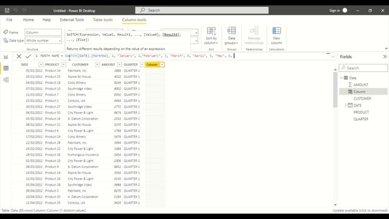Click the Data table icon in Fields
Image resolution: width=389 pixels, height=219 pixels.
coord(346,78)
